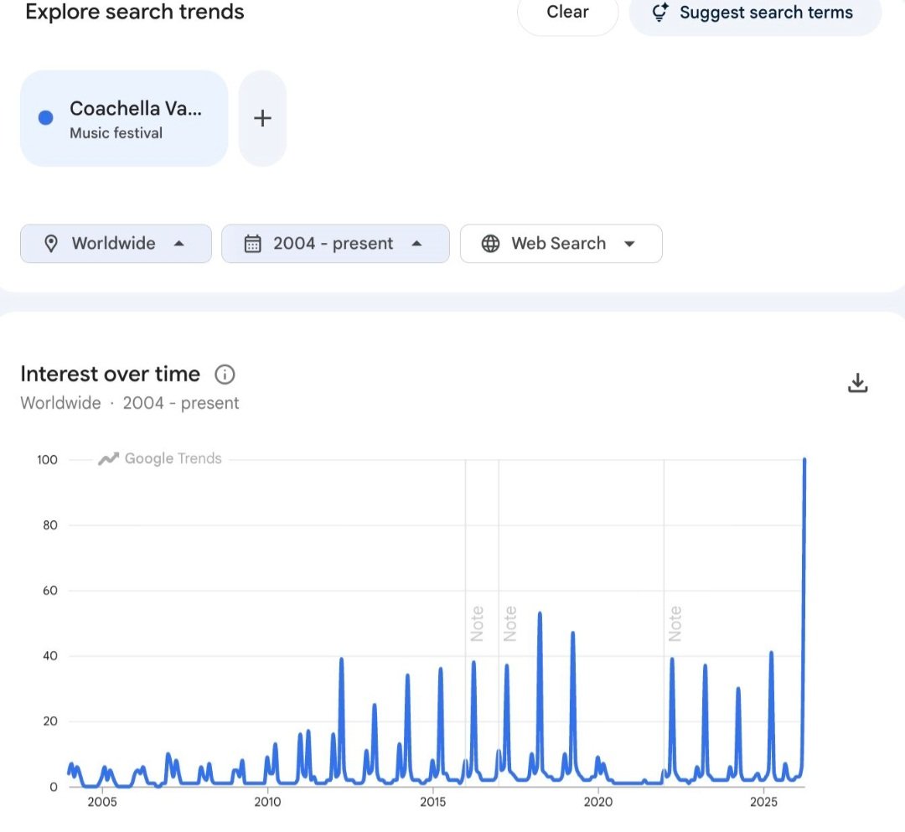The height and width of the screenshot is (832, 905).
Task: Open the 2004 - present date range dropdown
Action: pos(335,244)
